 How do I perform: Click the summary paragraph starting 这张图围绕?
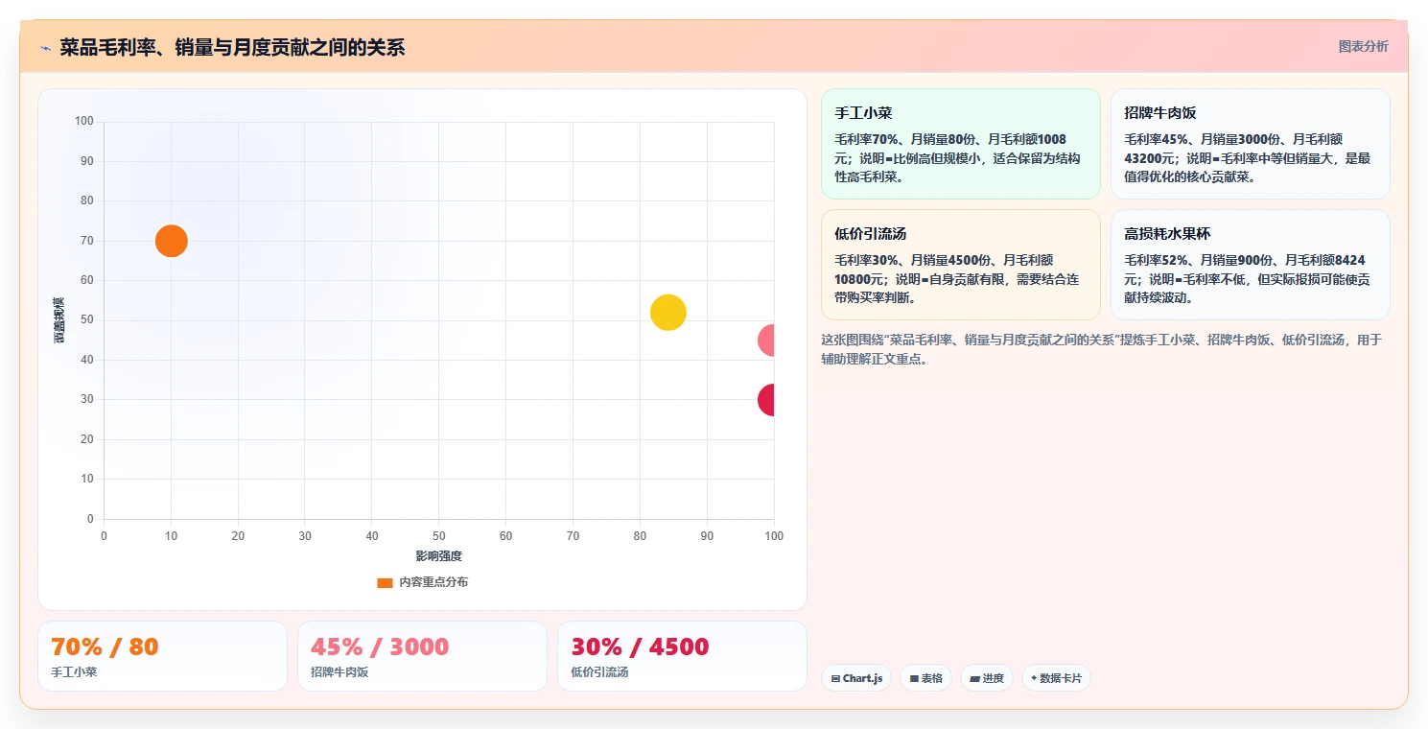tap(1101, 349)
